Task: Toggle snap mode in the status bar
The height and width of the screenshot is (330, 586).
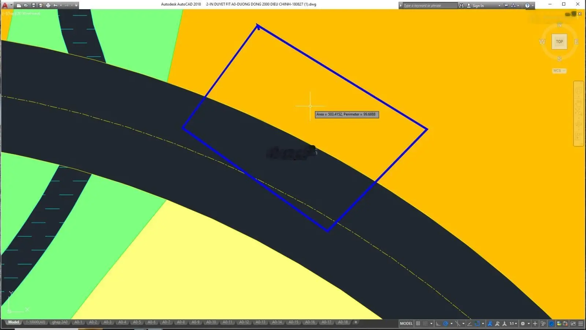Action: point(426,323)
